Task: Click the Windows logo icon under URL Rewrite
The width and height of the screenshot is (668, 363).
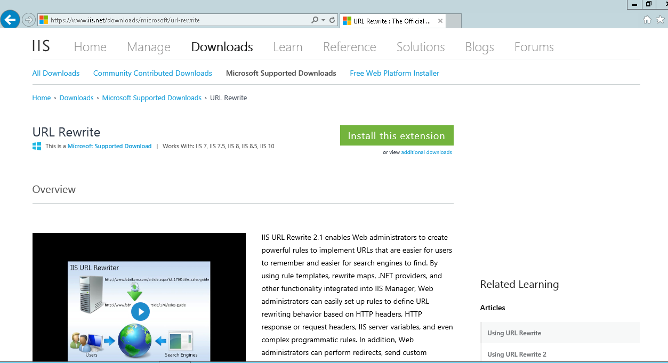Action: pos(37,146)
